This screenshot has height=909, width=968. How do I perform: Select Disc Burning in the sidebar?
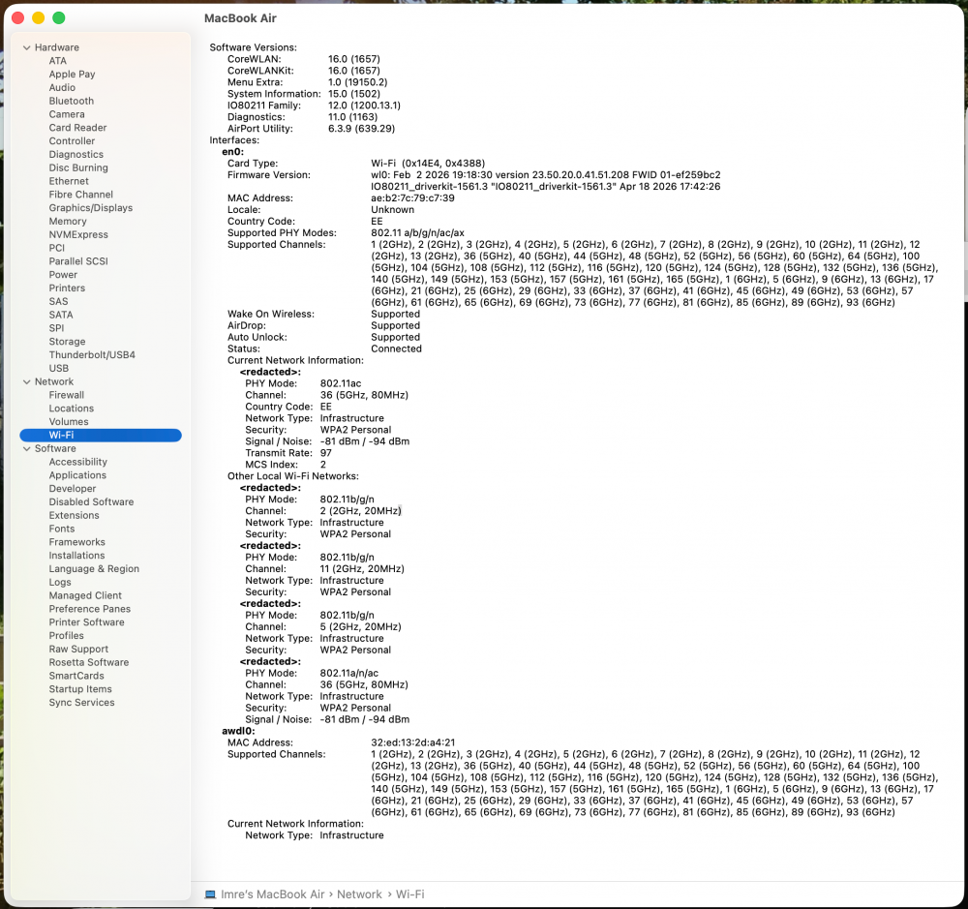click(78, 168)
